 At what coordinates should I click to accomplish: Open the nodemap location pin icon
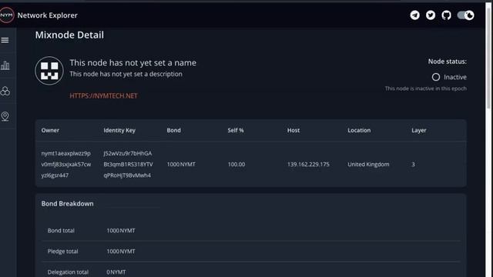(x=5, y=116)
